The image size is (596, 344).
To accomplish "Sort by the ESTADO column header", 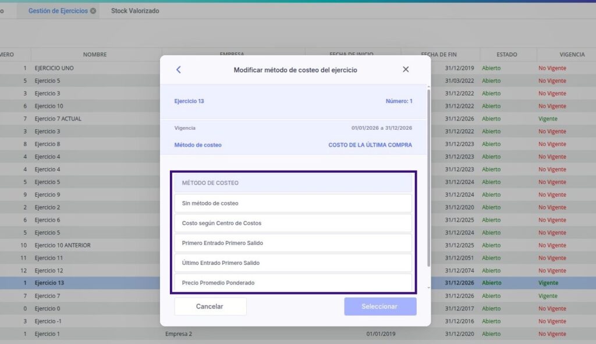I will pos(506,55).
